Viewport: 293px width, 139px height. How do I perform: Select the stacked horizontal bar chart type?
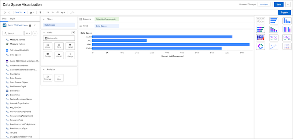(x=260, y=29)
